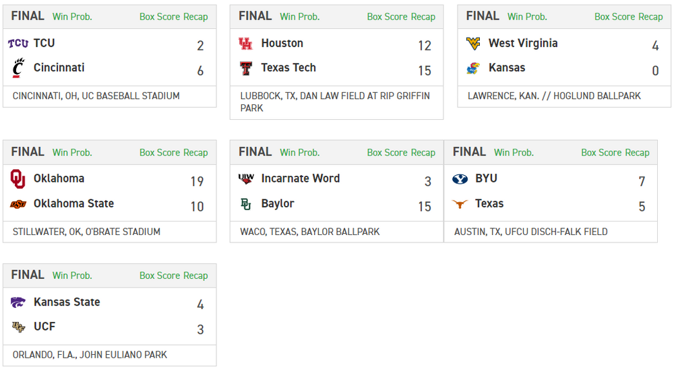674x369 pixels.
Task: Click the Texas Tech logo
Action: click(245, 68)
